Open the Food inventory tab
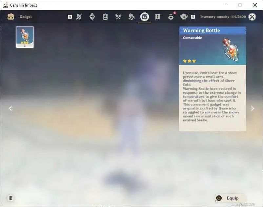Screen dimensions: 263x207 click(118, 17)
